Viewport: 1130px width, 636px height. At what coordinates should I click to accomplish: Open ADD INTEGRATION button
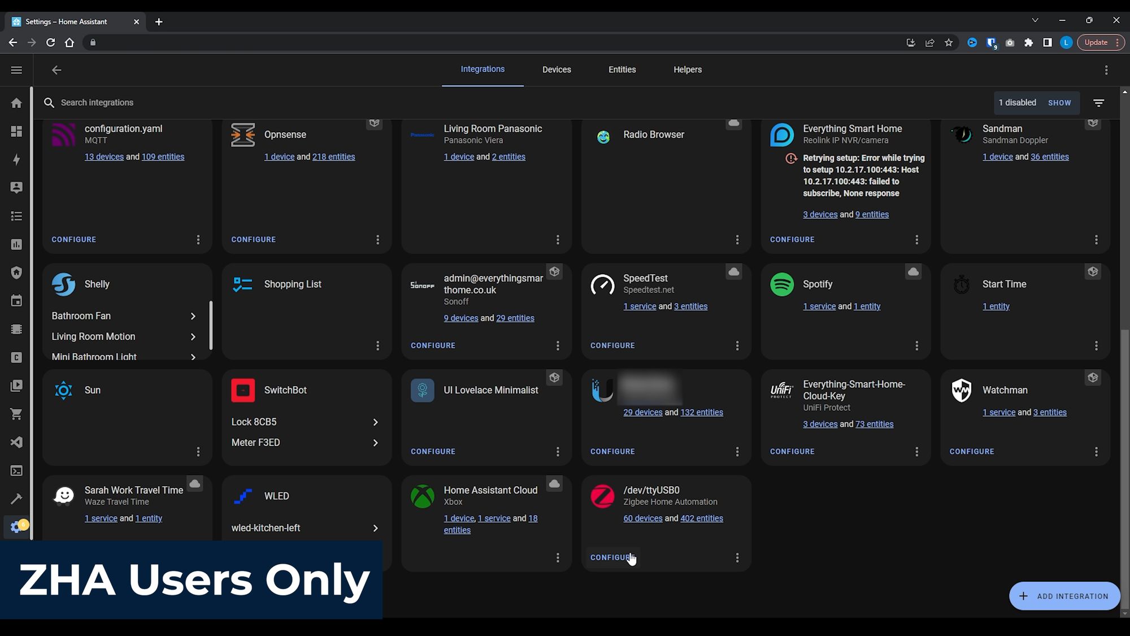[x=1063, y=596]
